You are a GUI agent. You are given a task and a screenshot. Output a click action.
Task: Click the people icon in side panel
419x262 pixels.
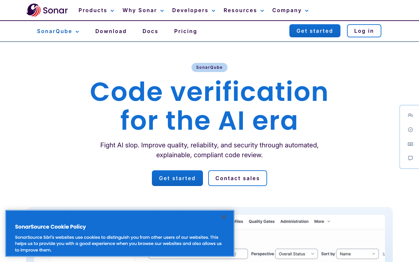410,115
